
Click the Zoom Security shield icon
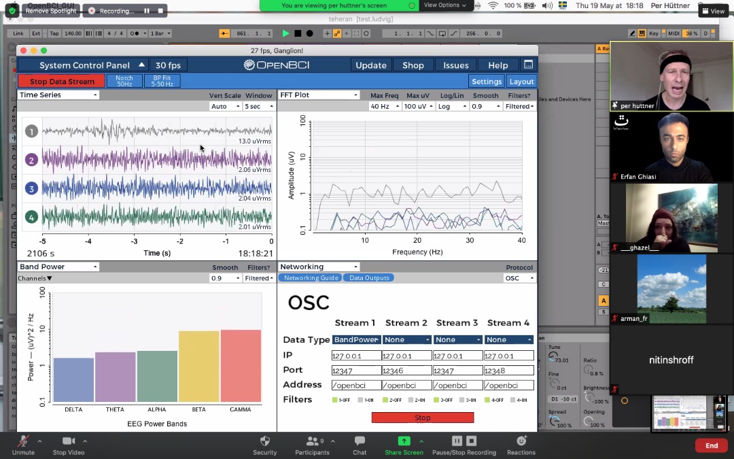tap(265, 441)
